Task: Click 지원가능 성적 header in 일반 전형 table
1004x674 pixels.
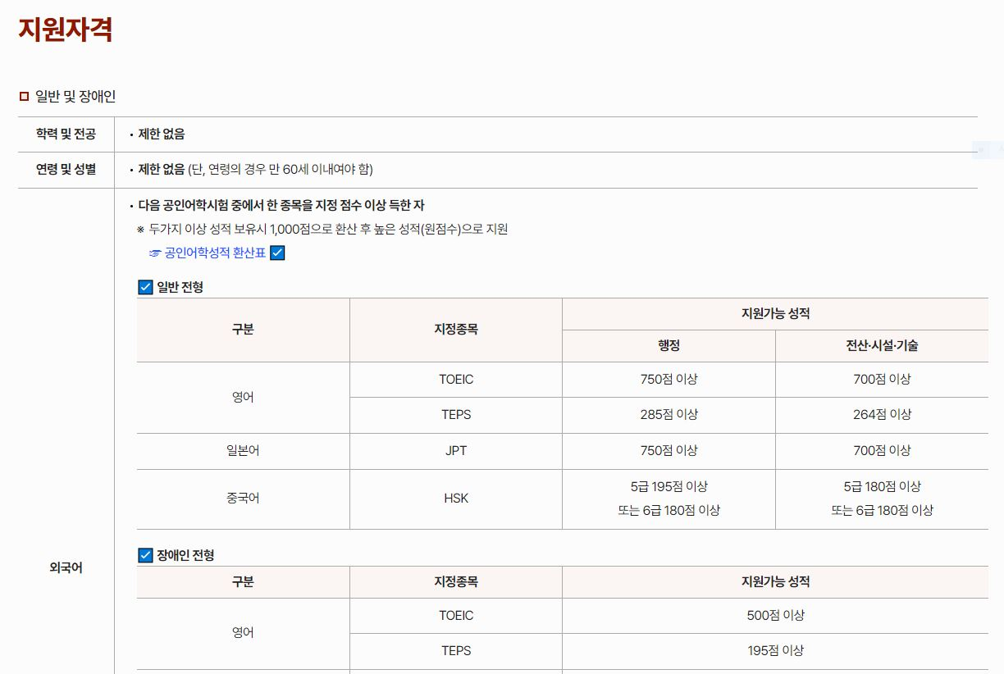Action: (775, 313)
